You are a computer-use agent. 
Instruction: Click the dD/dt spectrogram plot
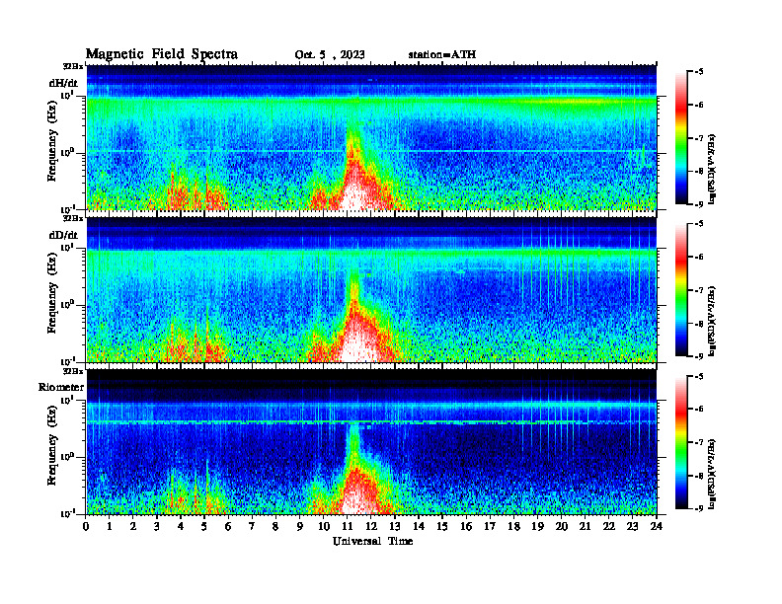point(371,289)
